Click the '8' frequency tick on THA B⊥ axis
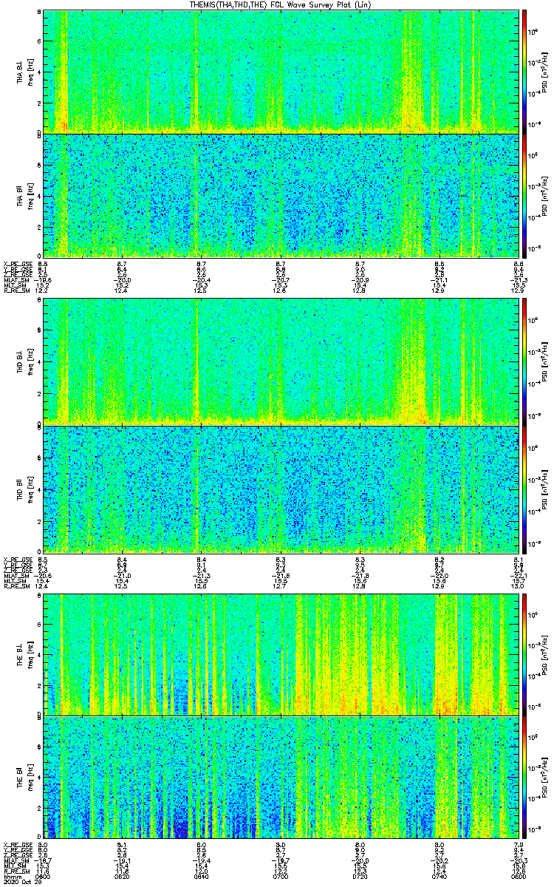Image resolution: width=554 pixels, height=887 pixels. pos(39,13)
